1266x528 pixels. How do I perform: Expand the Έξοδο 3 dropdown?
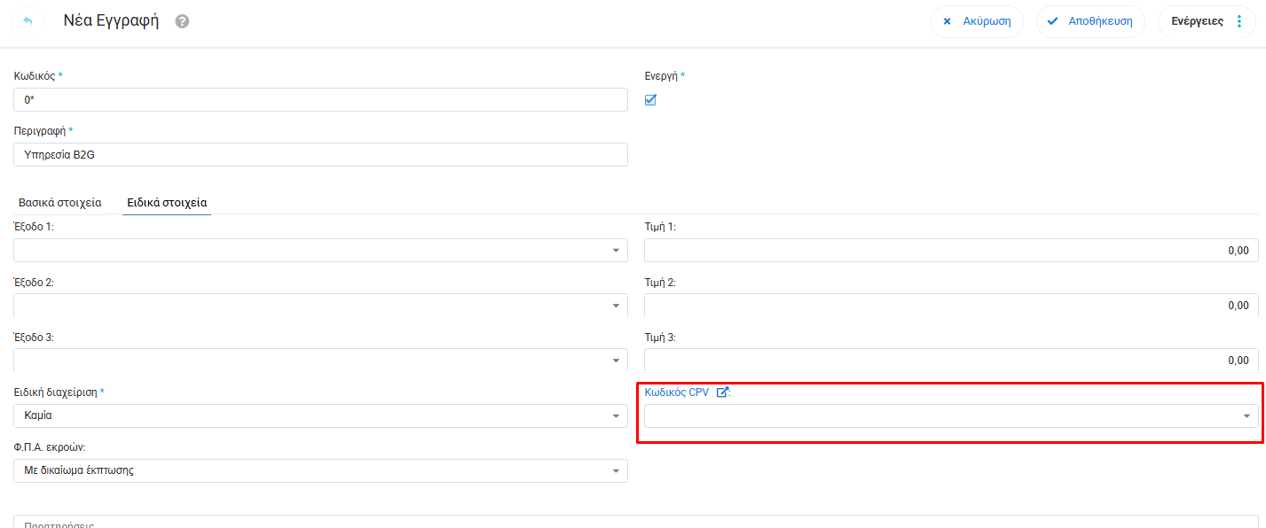[x=616, y=361]
